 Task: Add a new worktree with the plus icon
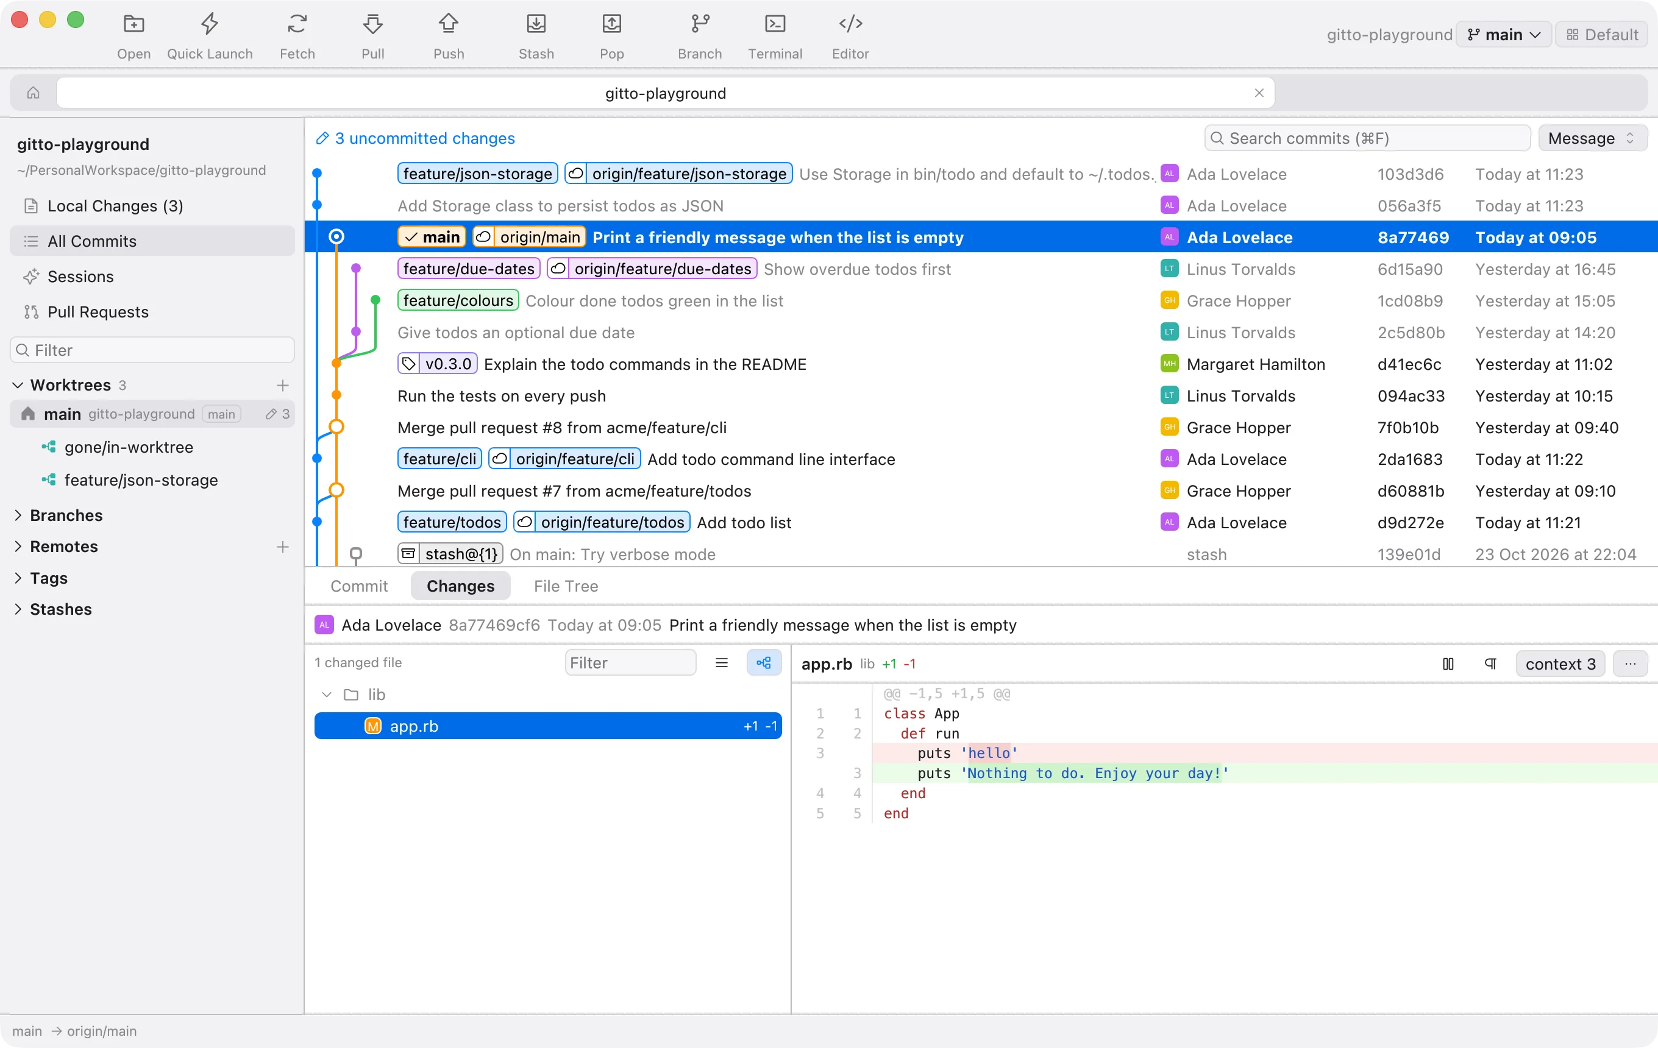point(282,384)
